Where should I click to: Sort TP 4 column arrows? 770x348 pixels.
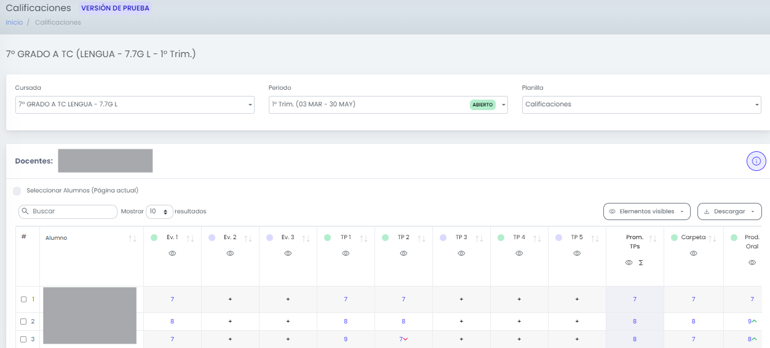538,239
